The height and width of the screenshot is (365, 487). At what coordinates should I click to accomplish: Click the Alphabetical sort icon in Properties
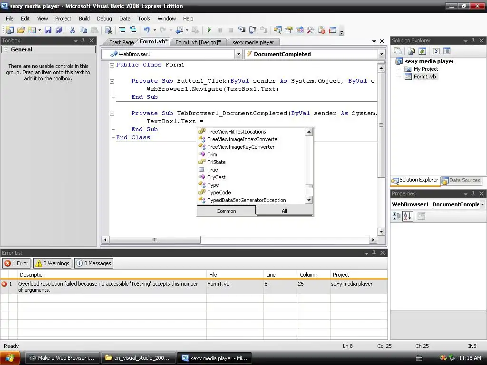(x=408, y=216)
